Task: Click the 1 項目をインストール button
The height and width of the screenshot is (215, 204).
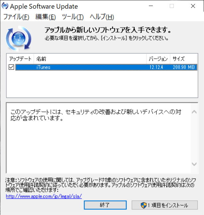Action: point(164,205)
